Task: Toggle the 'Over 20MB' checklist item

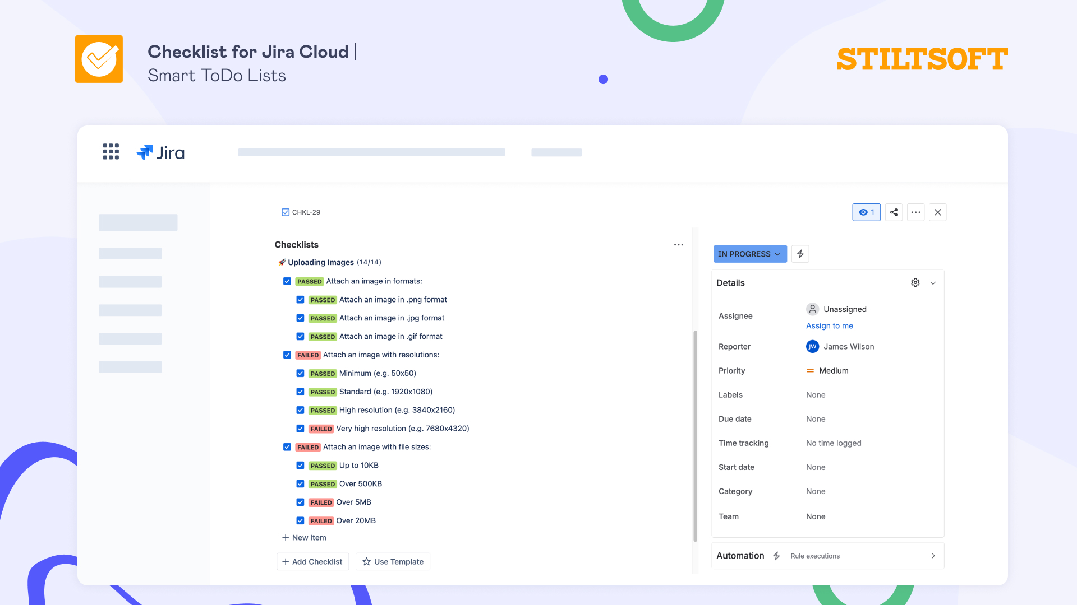Action: pyautogui.click(x=301, y=520)
